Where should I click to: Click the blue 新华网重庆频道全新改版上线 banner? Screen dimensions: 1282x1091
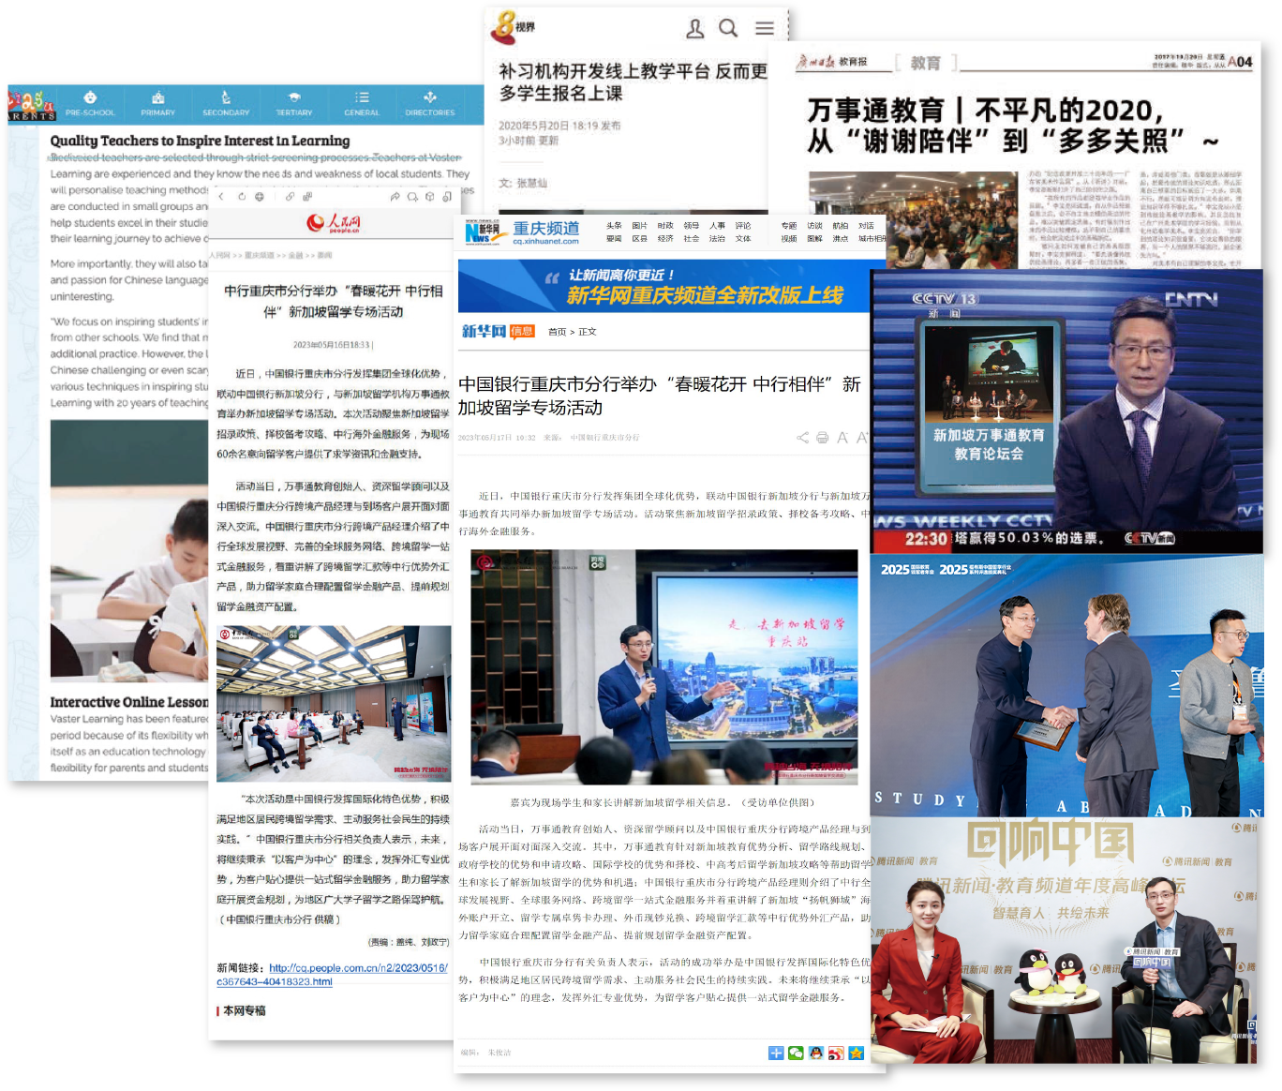[x=663, y=286]
